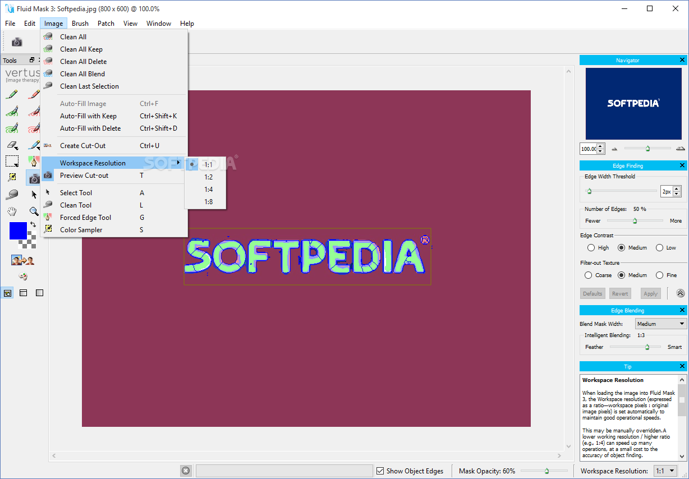Select the green Keep Local brush tool
This screenshot has height=479, width=689.
[x=12, y=111]
